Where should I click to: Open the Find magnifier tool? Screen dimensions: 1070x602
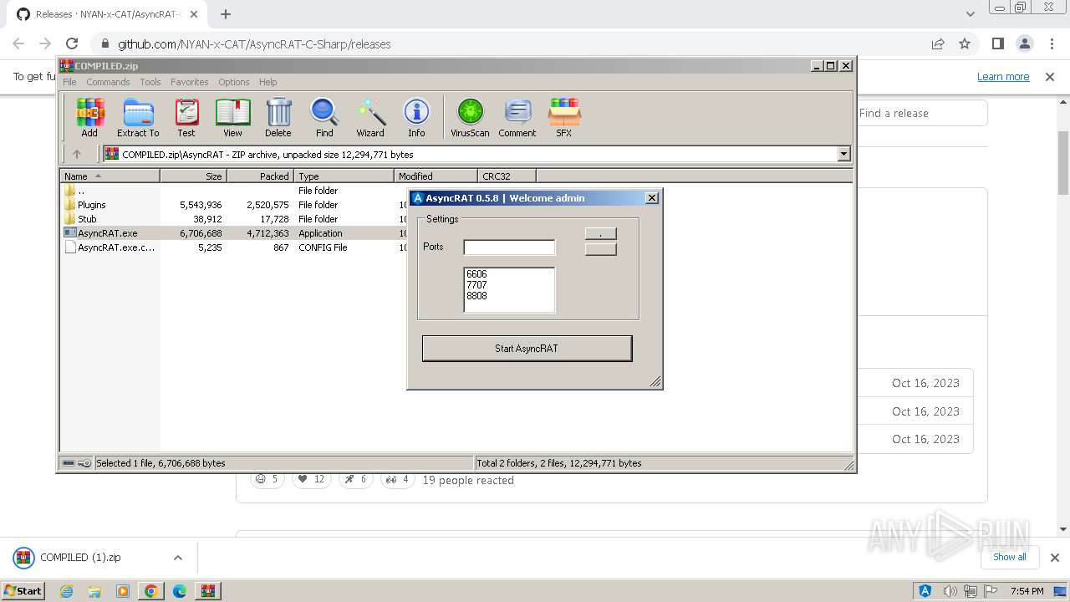point(324,118)
